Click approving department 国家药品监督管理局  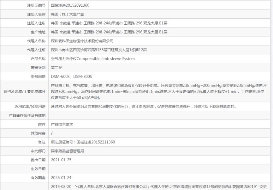[x=67, y=151]
